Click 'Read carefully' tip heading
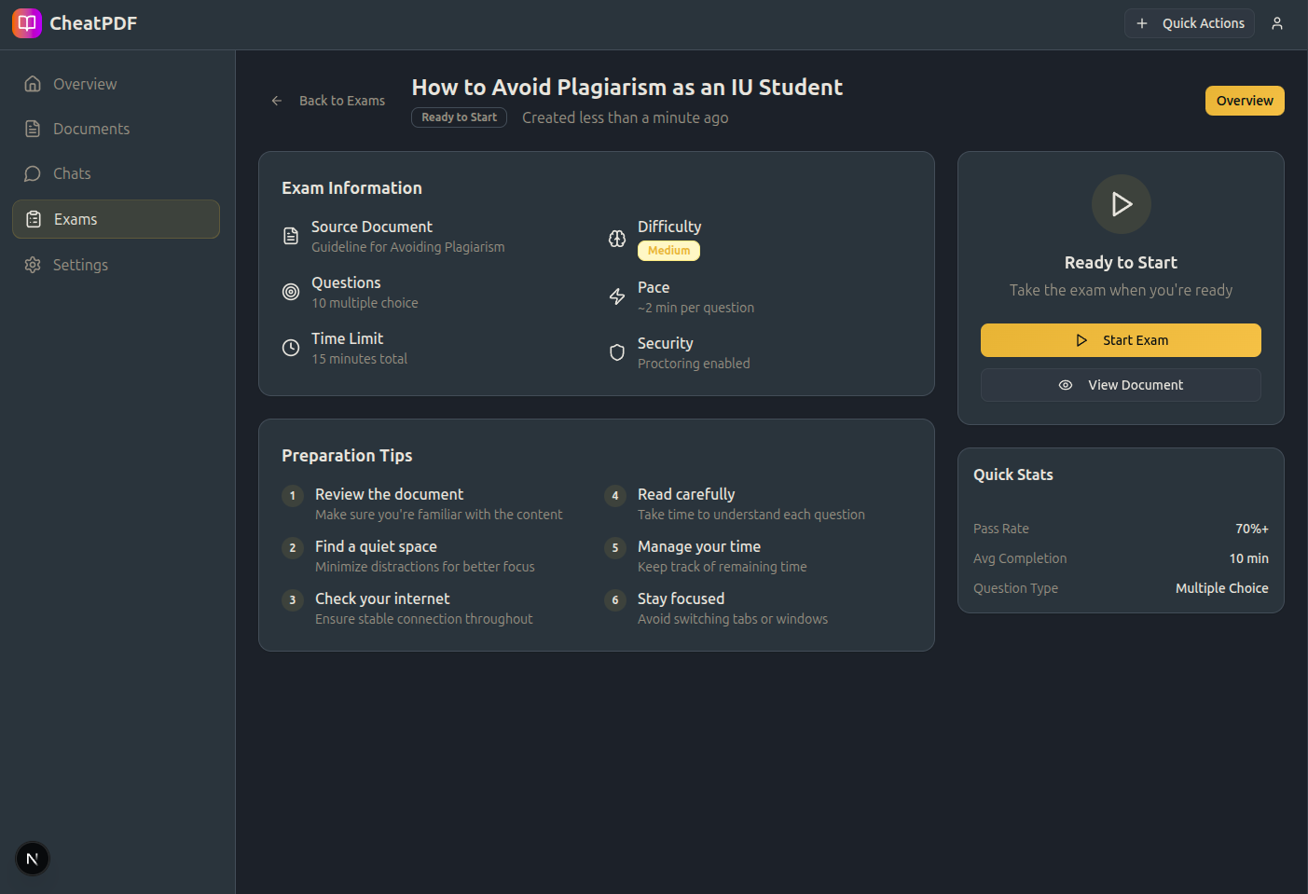Image resolution: width=1308 pixels, height=894 pixels. (686, 494)
